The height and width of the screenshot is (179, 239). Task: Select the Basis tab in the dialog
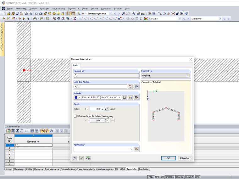[75, 65]
